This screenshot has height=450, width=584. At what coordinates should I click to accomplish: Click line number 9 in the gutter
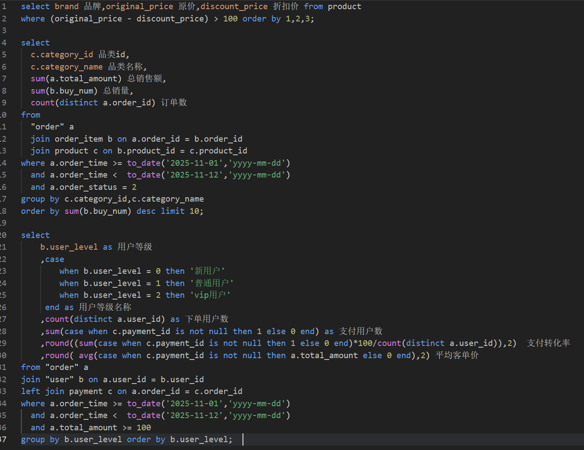coord(4,103)
